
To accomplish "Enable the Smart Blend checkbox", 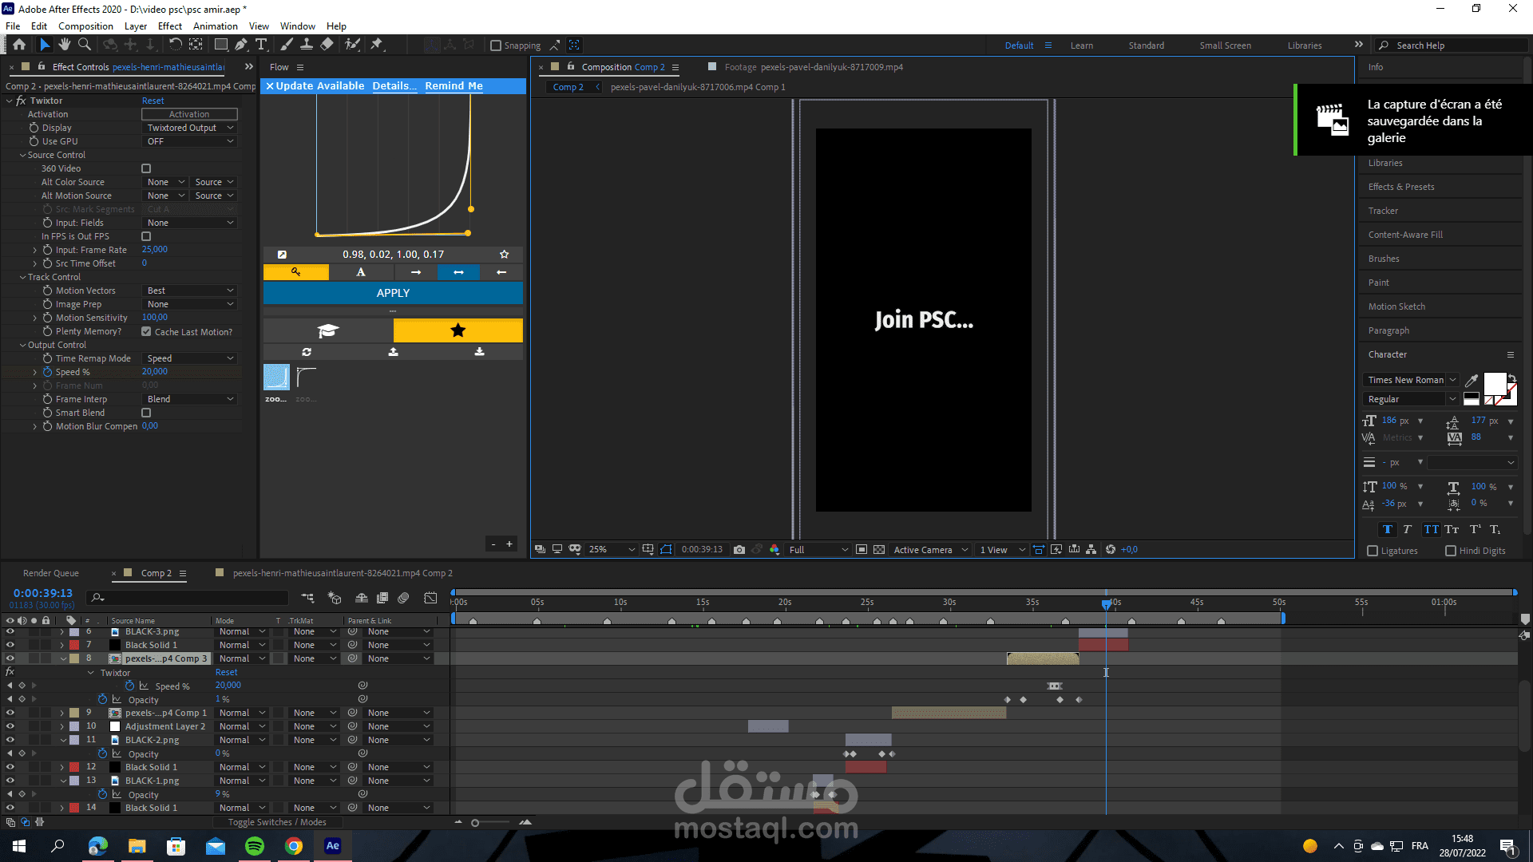I will [146, 413].
